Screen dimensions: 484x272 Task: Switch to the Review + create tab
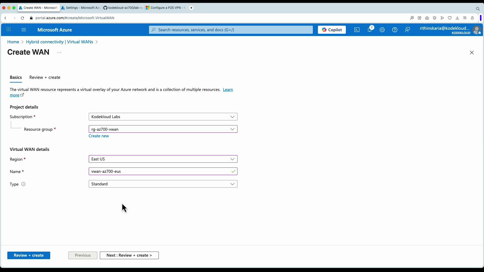click(45, 77)
